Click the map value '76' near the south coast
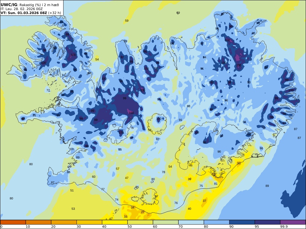 pos(176,203)
